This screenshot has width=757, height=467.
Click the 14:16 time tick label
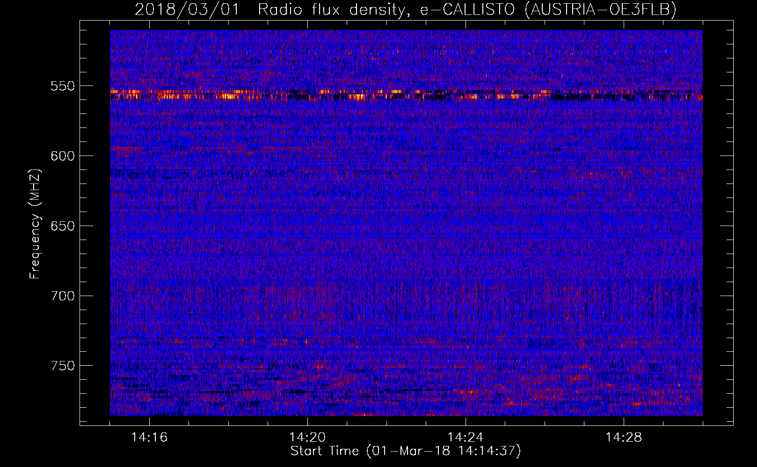(149, 438)
